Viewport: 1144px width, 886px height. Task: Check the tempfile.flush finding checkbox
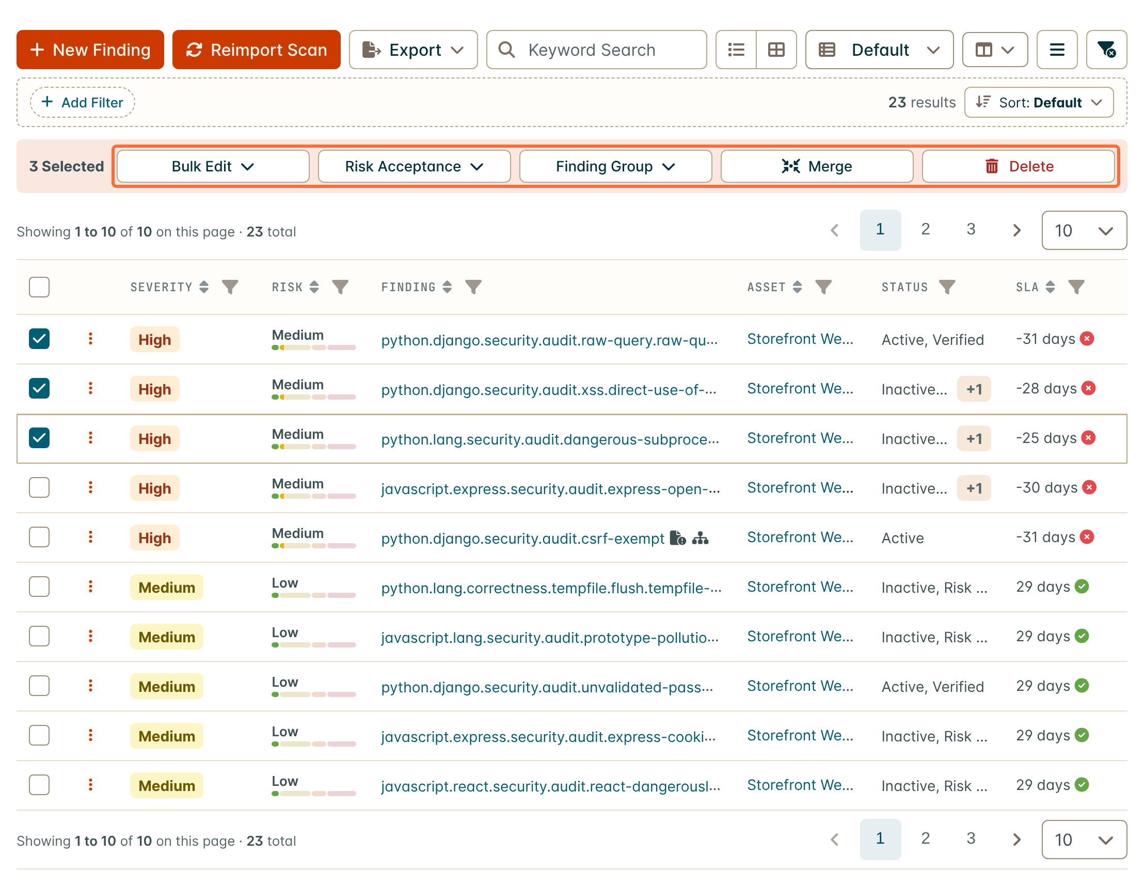coord(39,587)
